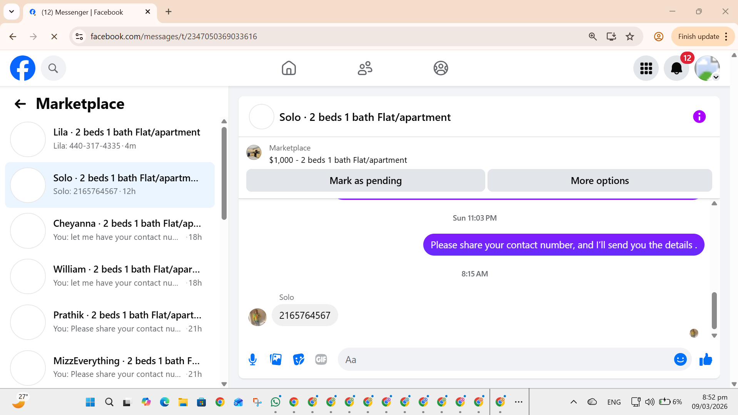Open the Facebook search icon

pyautogui.click(x=53, y=68)
